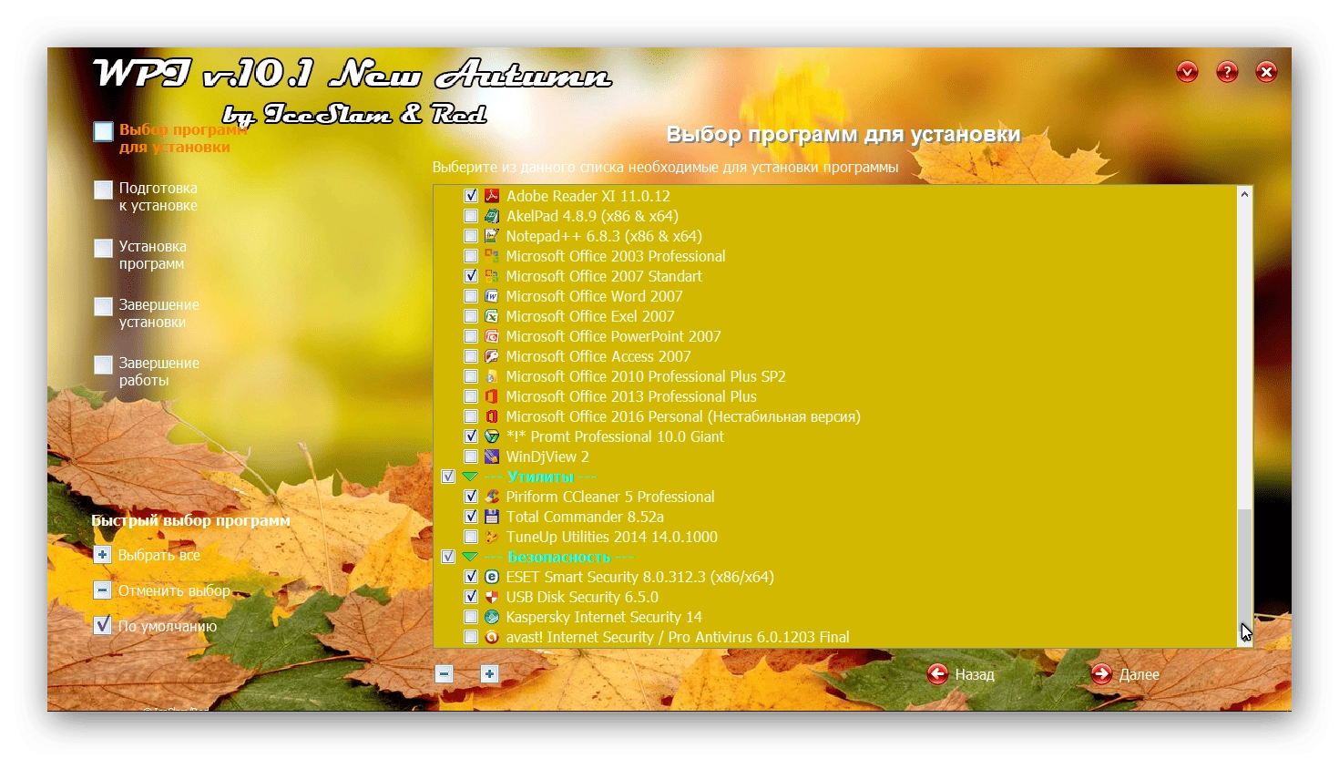Click the Notepad++ 6.8.3 icon
Image resolution: width=1339 pixels, height=759 pixels.
[x=492, y=236]
